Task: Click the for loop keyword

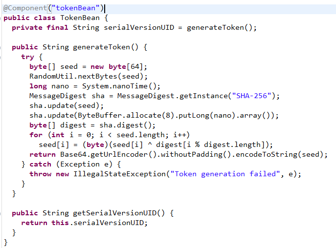Action: coord(36,135)
